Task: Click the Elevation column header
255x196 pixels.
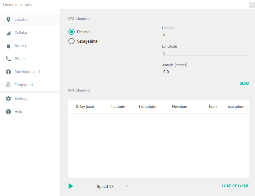Action: [179, 107]
